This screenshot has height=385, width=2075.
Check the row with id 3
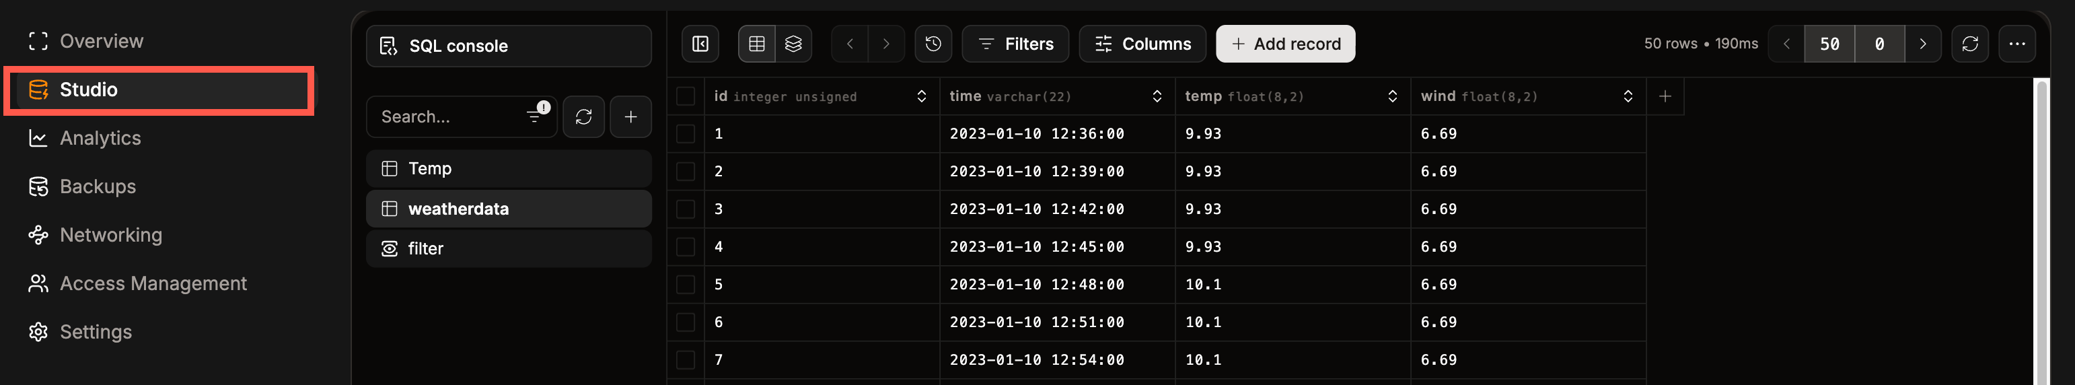[x=686, y=209]
